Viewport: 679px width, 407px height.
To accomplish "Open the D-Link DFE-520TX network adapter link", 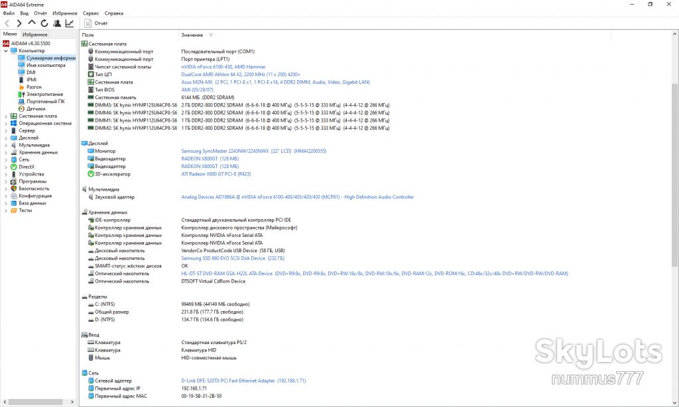I will point(243,381).
